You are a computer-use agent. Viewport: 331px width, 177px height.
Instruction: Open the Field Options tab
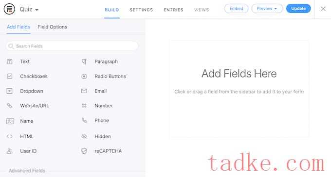point(53,27)
